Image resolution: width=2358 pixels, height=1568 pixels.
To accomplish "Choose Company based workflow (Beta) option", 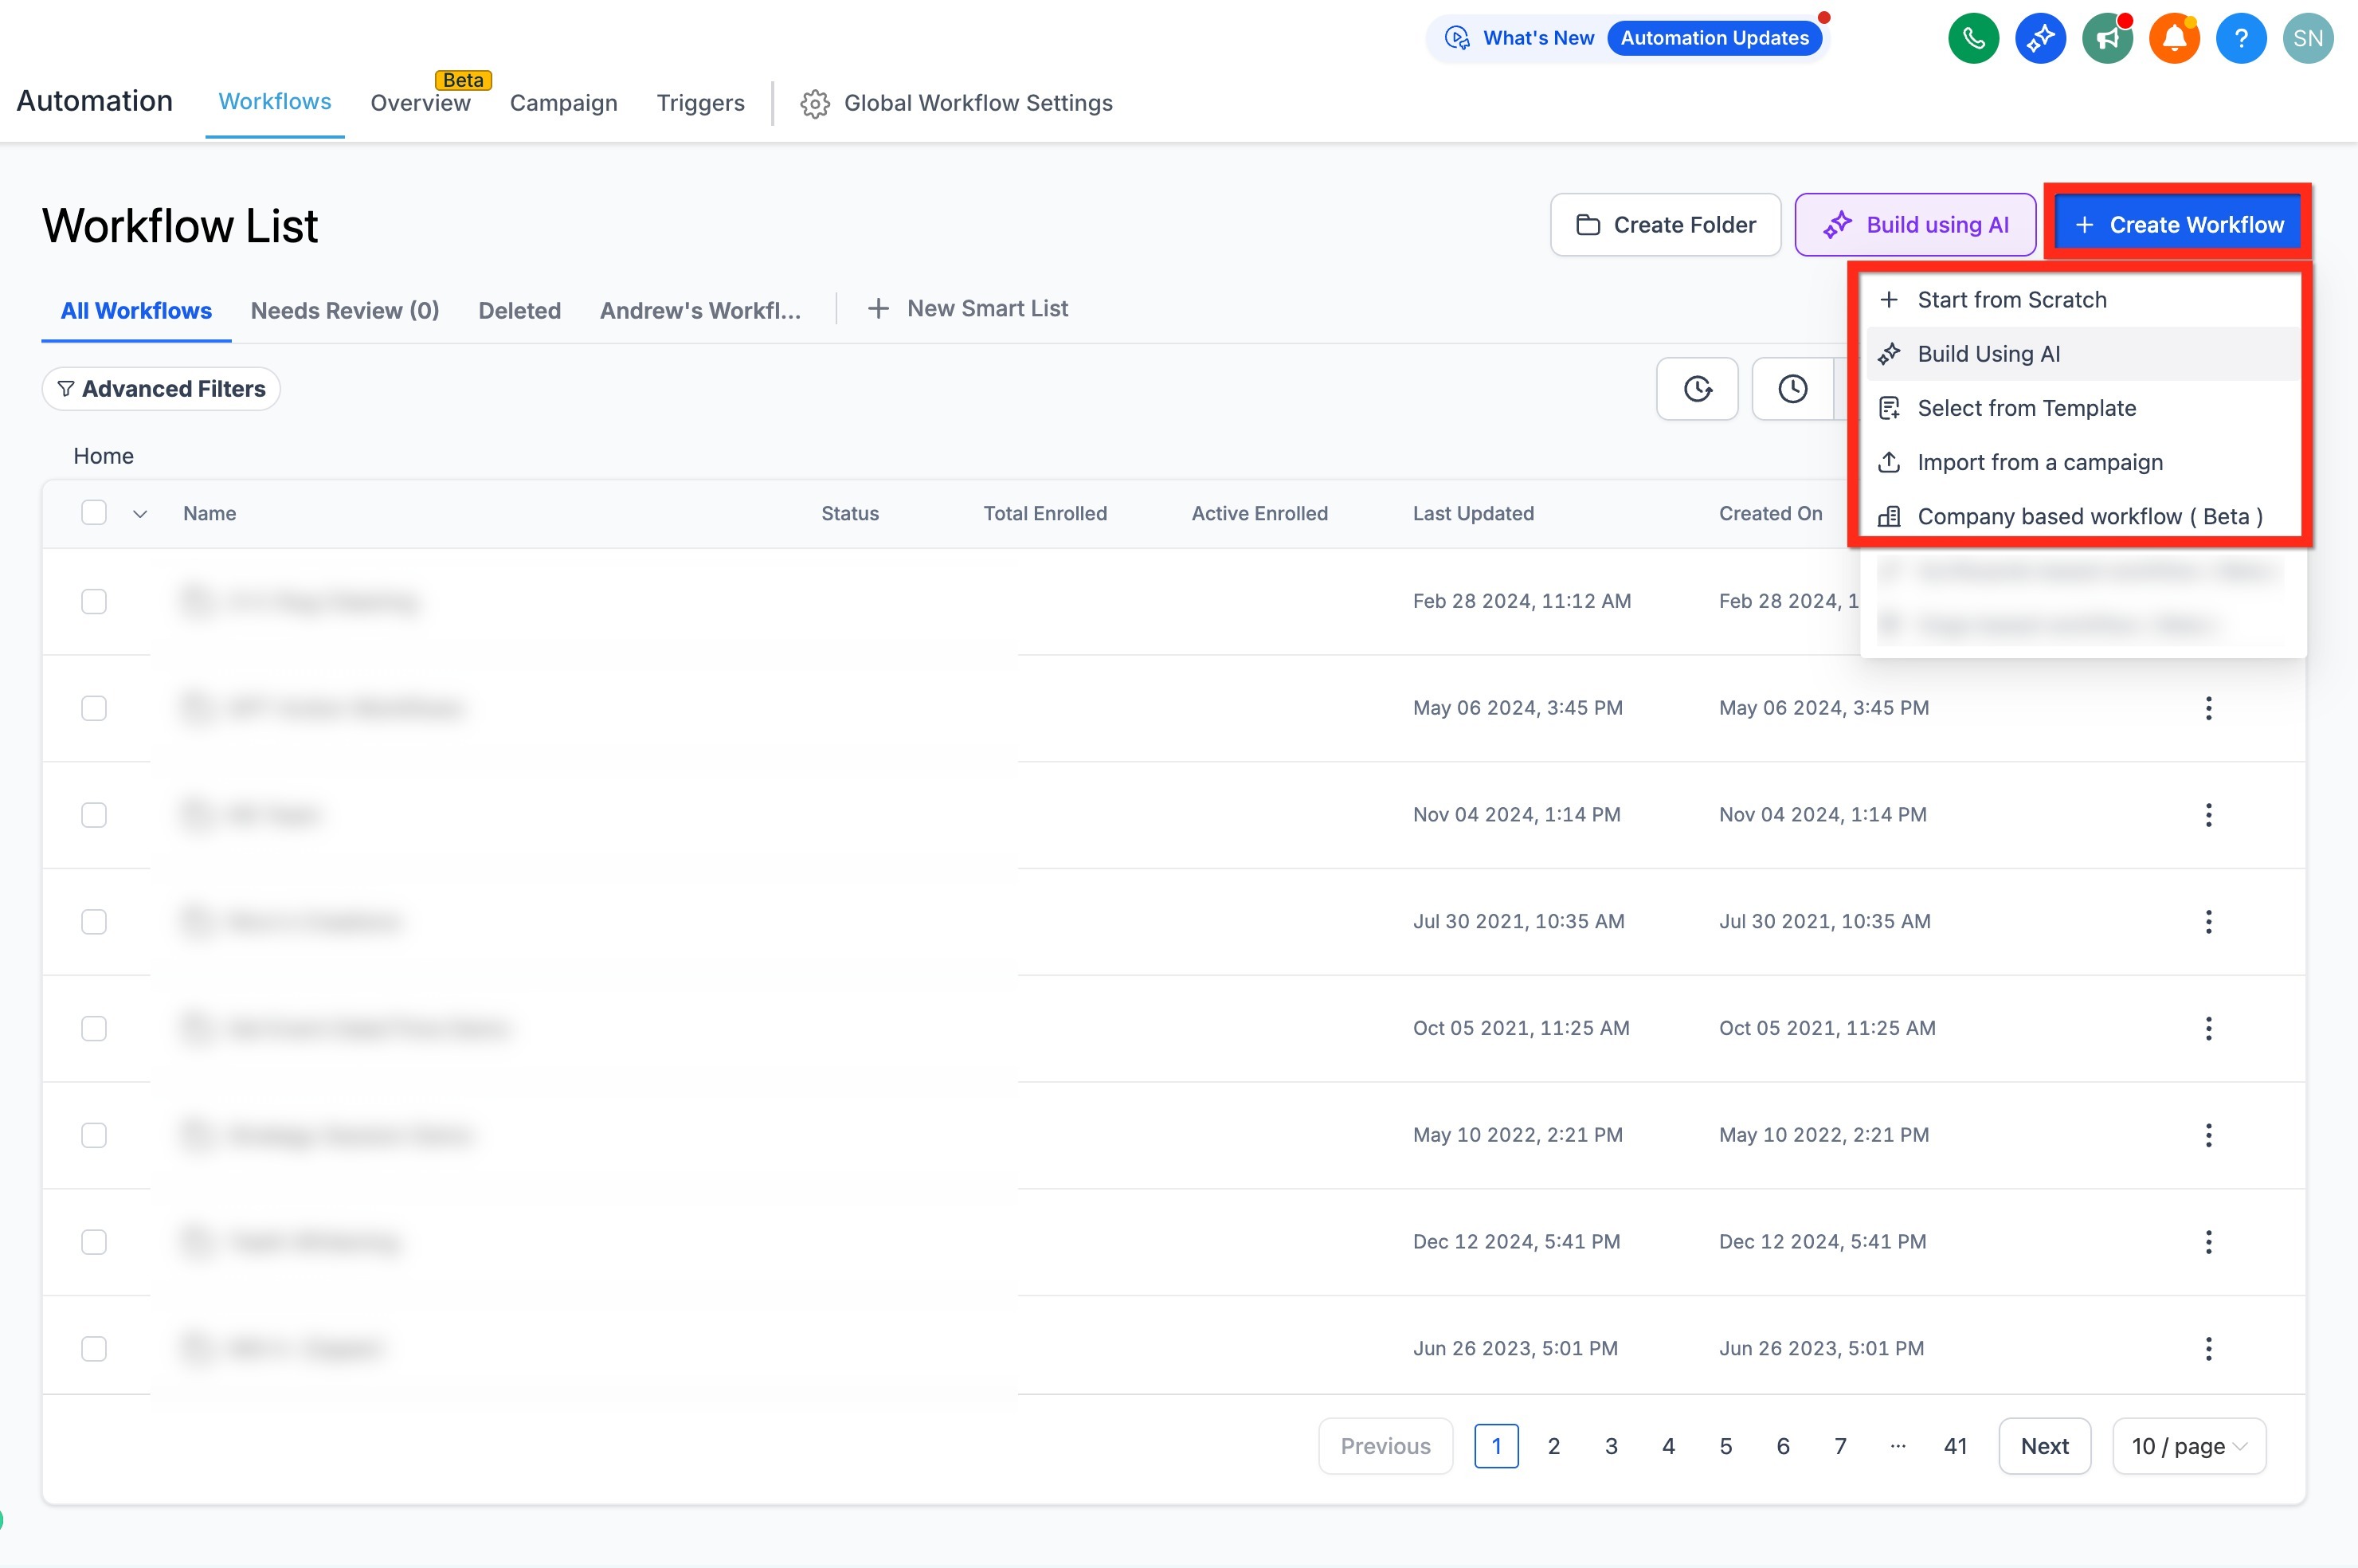I will coord(2083,516).
